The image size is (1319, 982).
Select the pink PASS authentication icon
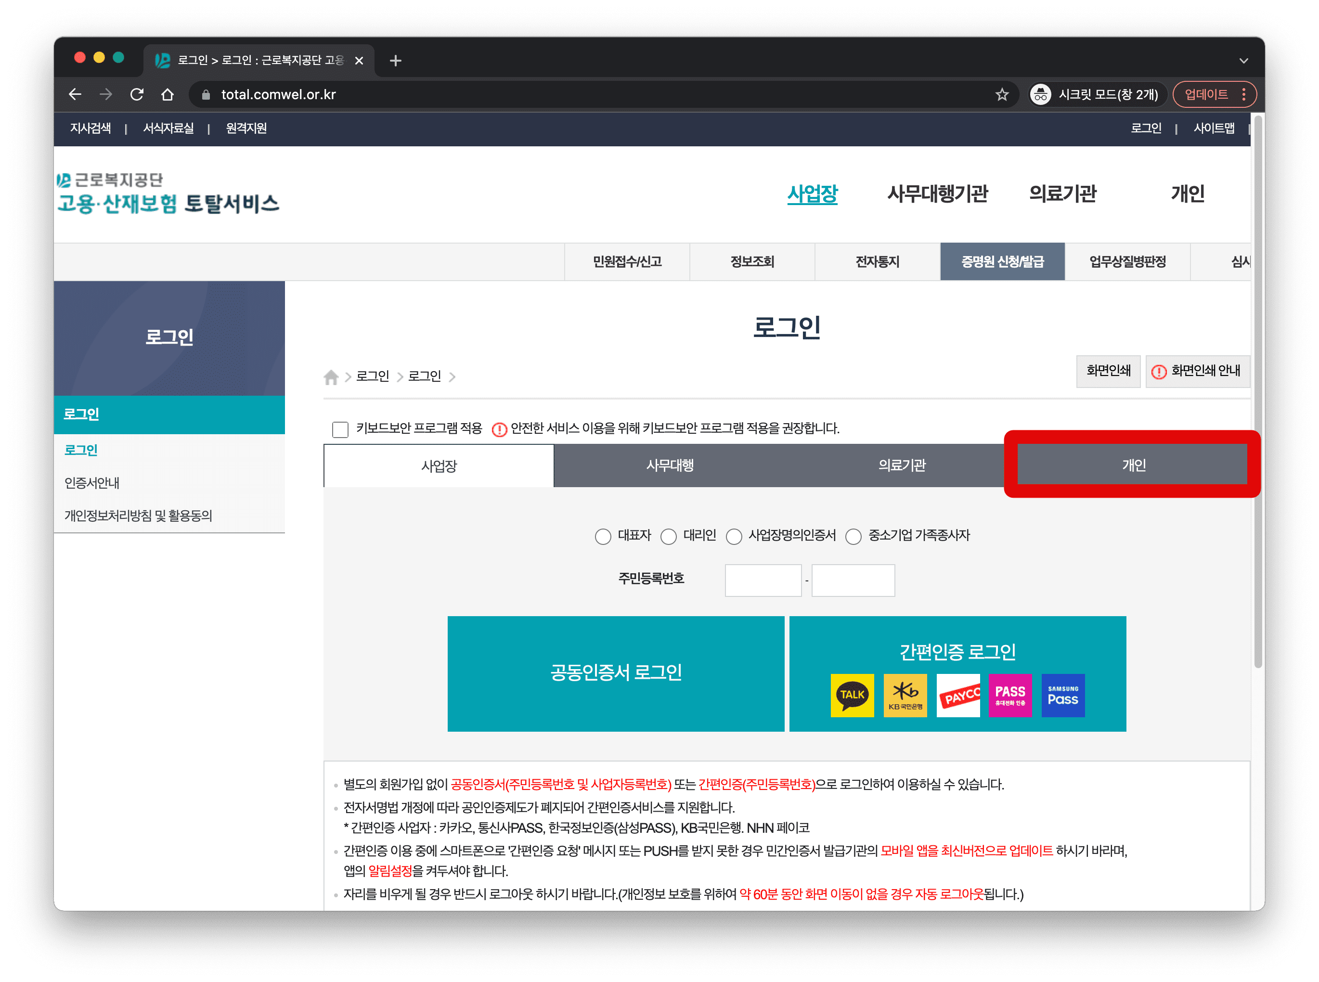click(x=1010, y=695)
